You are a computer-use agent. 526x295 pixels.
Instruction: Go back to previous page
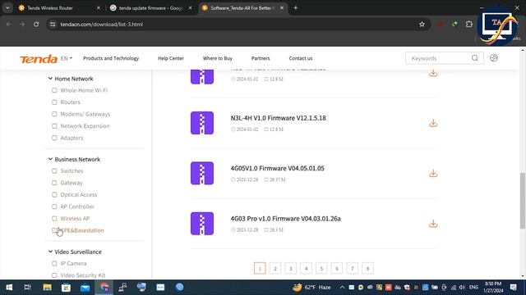9,24
